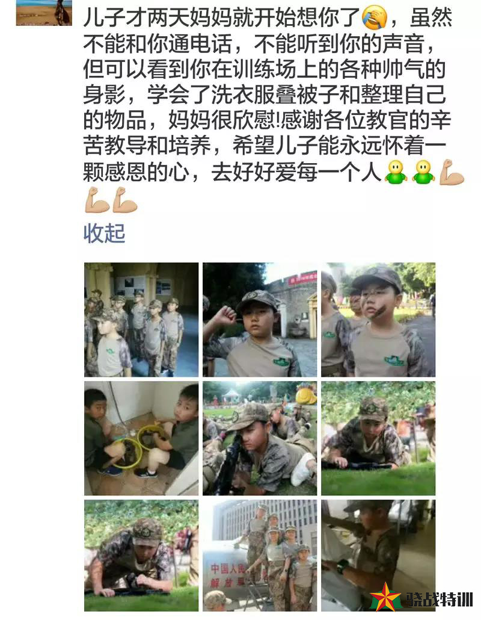Open the photo of two boys washing clothes

[x=141, y=438]
